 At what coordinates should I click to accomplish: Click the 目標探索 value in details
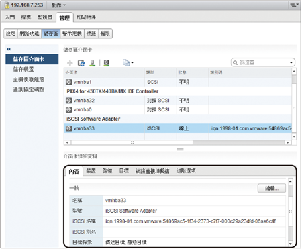coord(126,242)
